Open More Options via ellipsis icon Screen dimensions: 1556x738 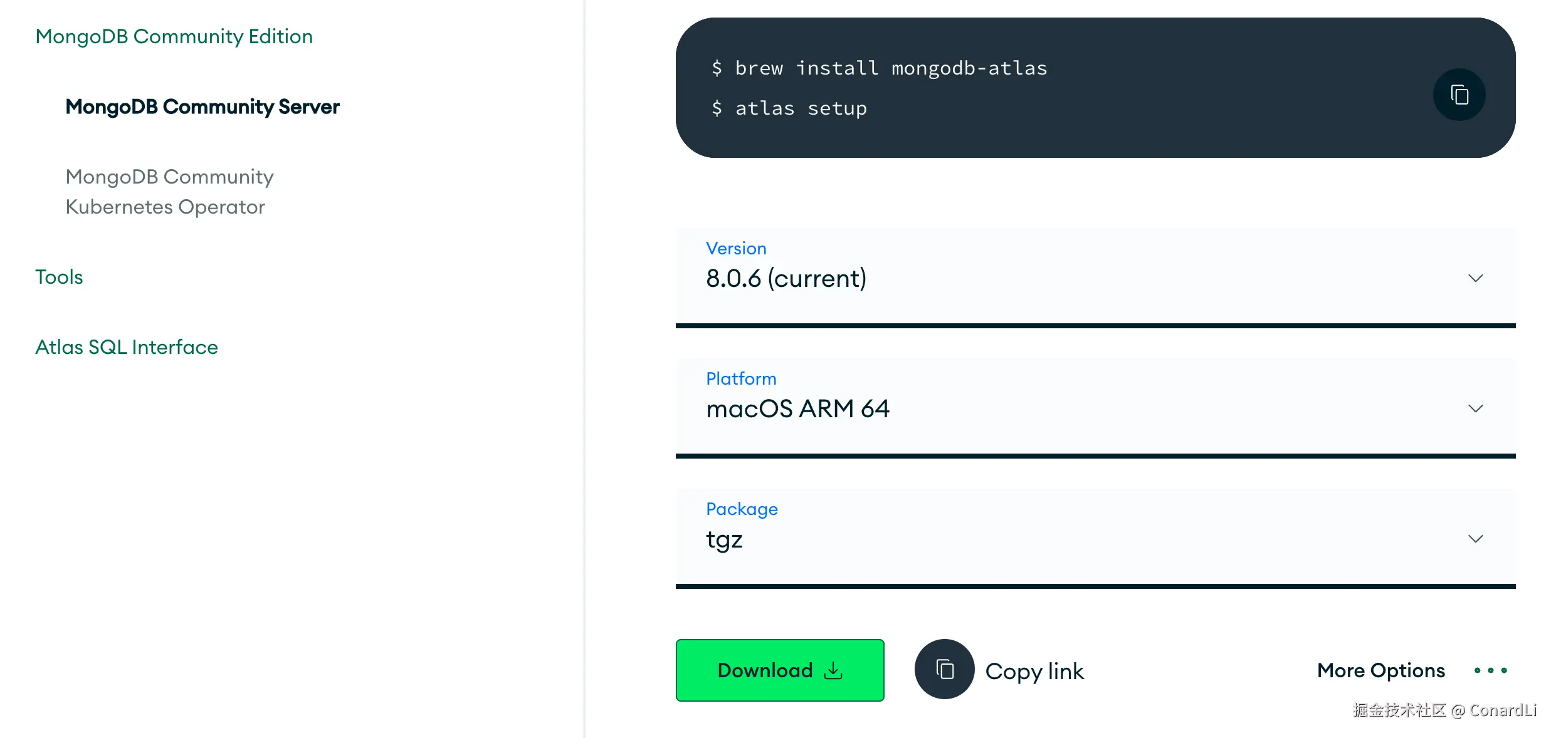(1491, 670)
